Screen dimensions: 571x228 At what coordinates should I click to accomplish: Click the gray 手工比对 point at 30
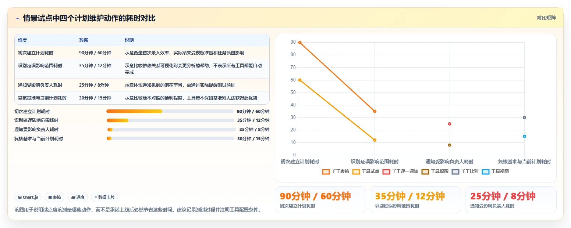point(524,117)
